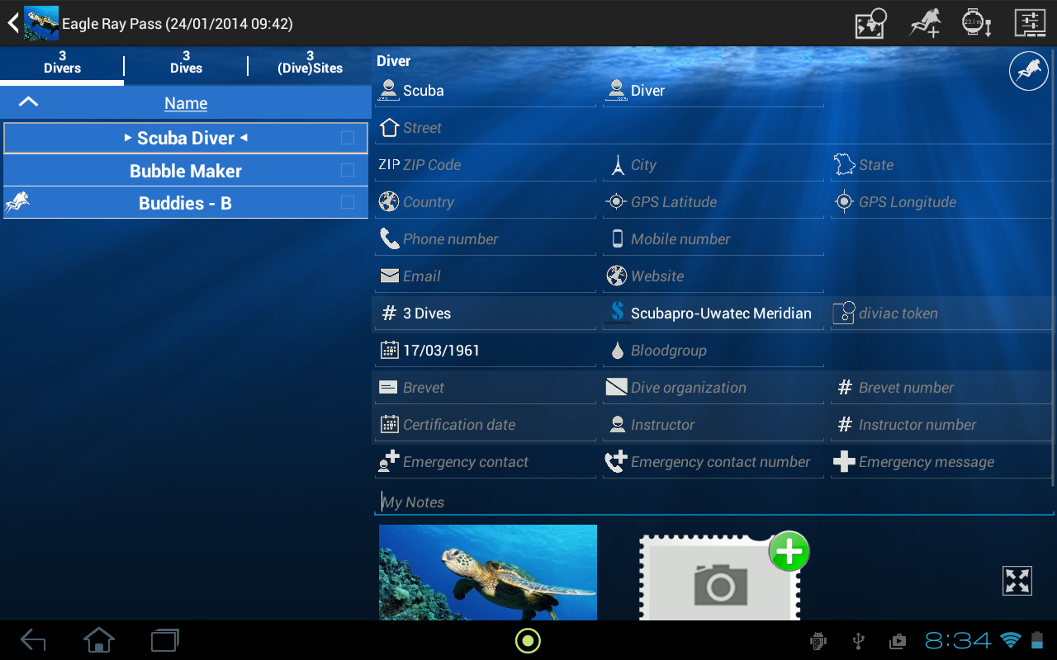Open the Android debugging notification icon
1057x660 pixels.
[x=819, y=641]
